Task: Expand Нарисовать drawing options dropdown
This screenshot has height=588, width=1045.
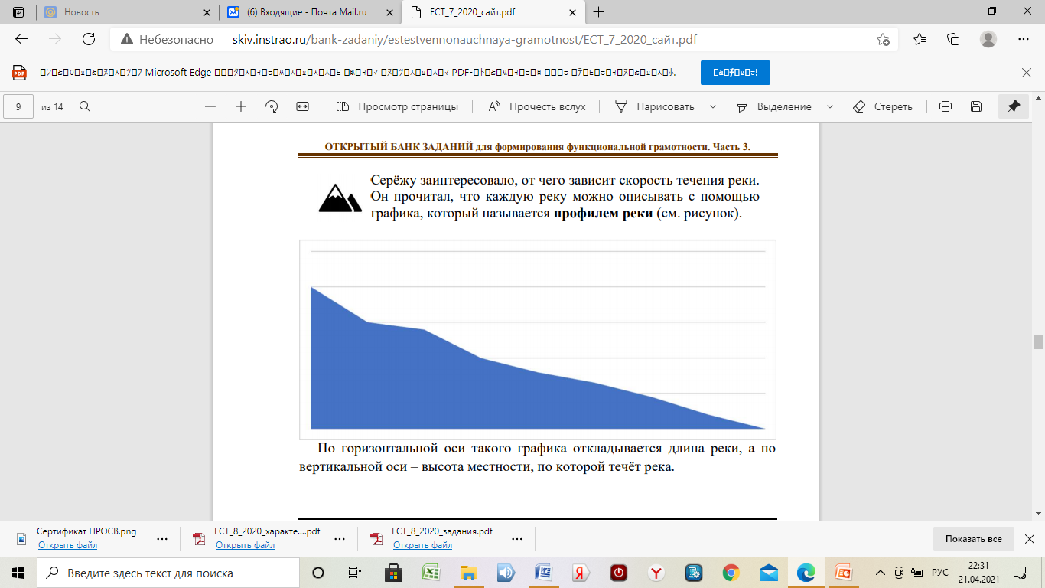Action: tap(713, 106)
